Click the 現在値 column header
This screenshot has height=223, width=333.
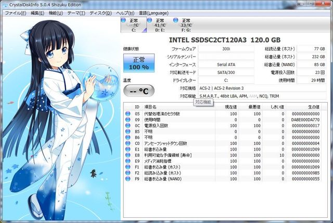pyautogui.click(x=227, y=107)
